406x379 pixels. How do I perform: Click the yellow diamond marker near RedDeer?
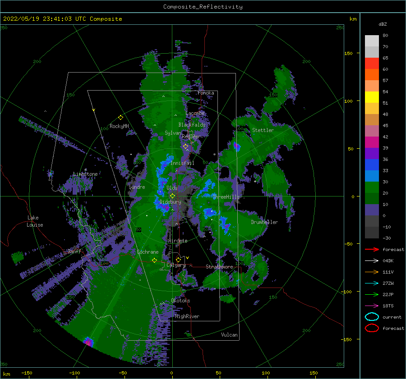[x=186, y=146]
